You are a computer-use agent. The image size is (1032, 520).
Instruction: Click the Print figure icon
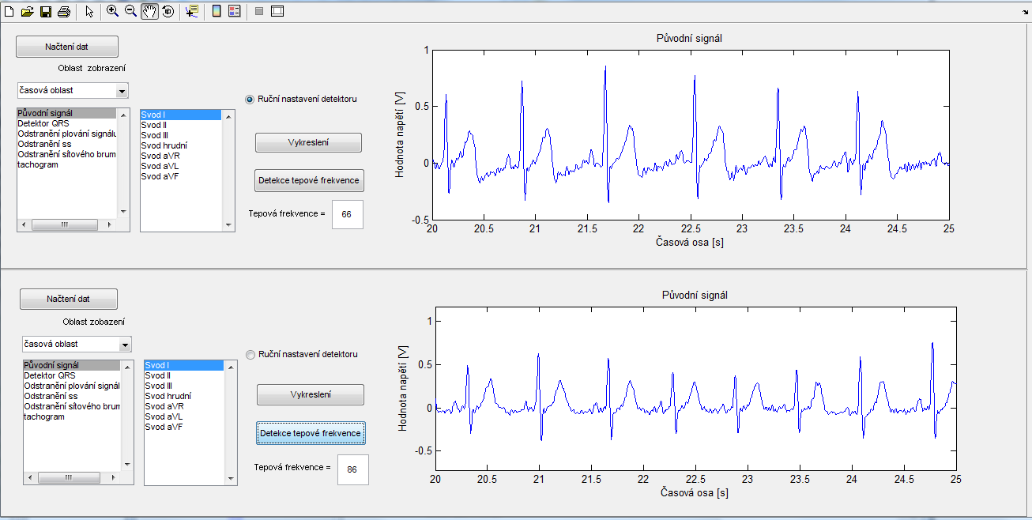(x=64, y=12)
